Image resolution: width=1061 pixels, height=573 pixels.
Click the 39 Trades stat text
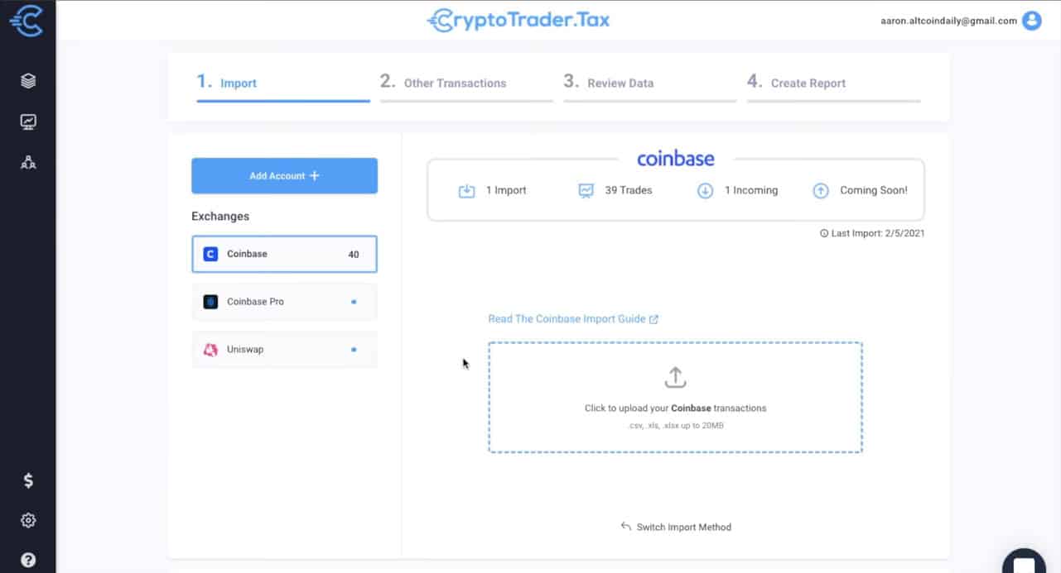pyautogui.click(x=629, y=190)
